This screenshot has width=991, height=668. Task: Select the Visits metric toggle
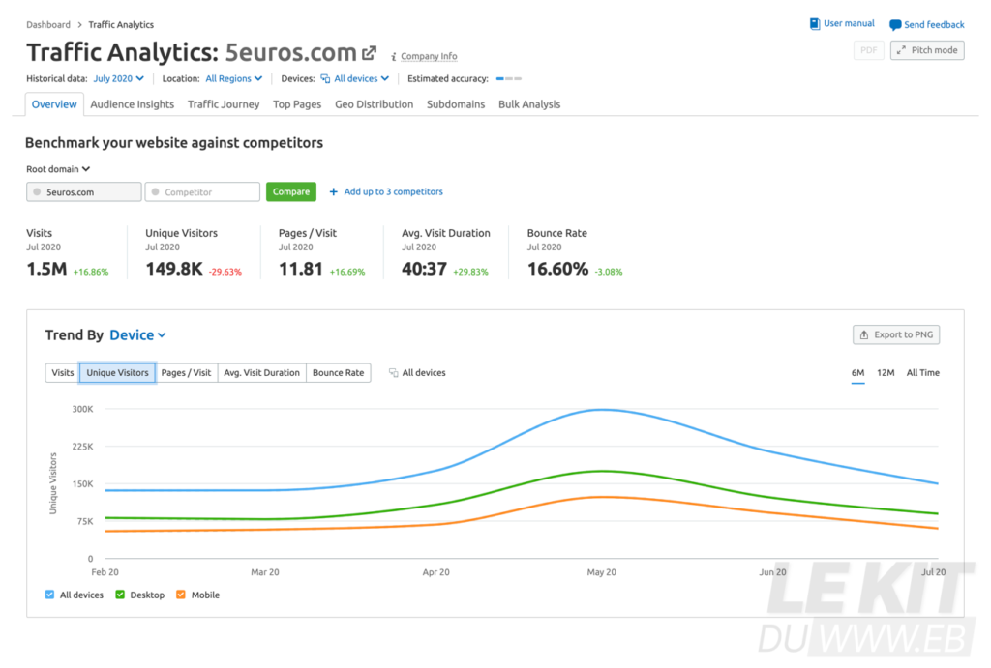click(63, 372)
